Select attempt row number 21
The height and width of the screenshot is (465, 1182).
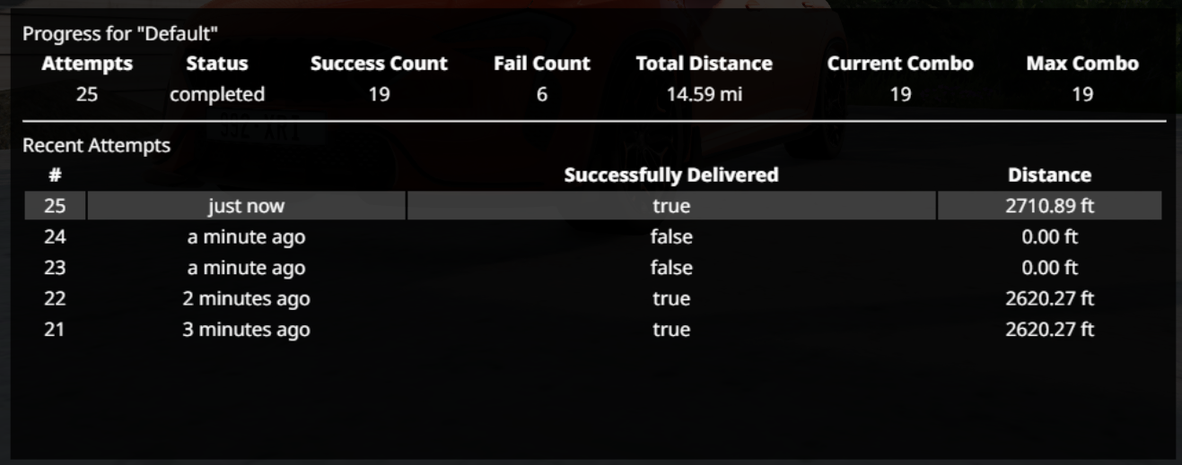point(592,329)
